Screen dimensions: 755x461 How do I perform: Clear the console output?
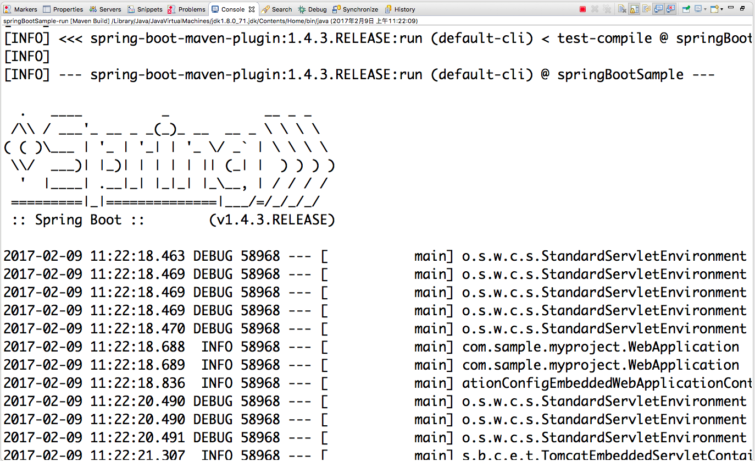(x=622, y=9)
